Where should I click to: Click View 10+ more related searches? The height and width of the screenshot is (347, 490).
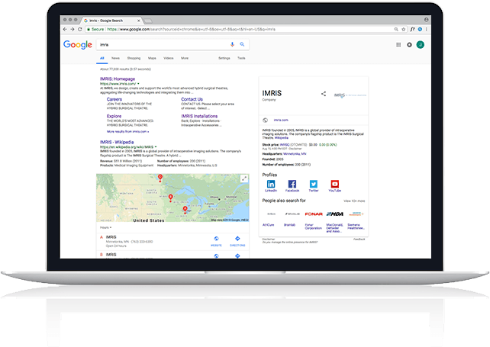354,201
